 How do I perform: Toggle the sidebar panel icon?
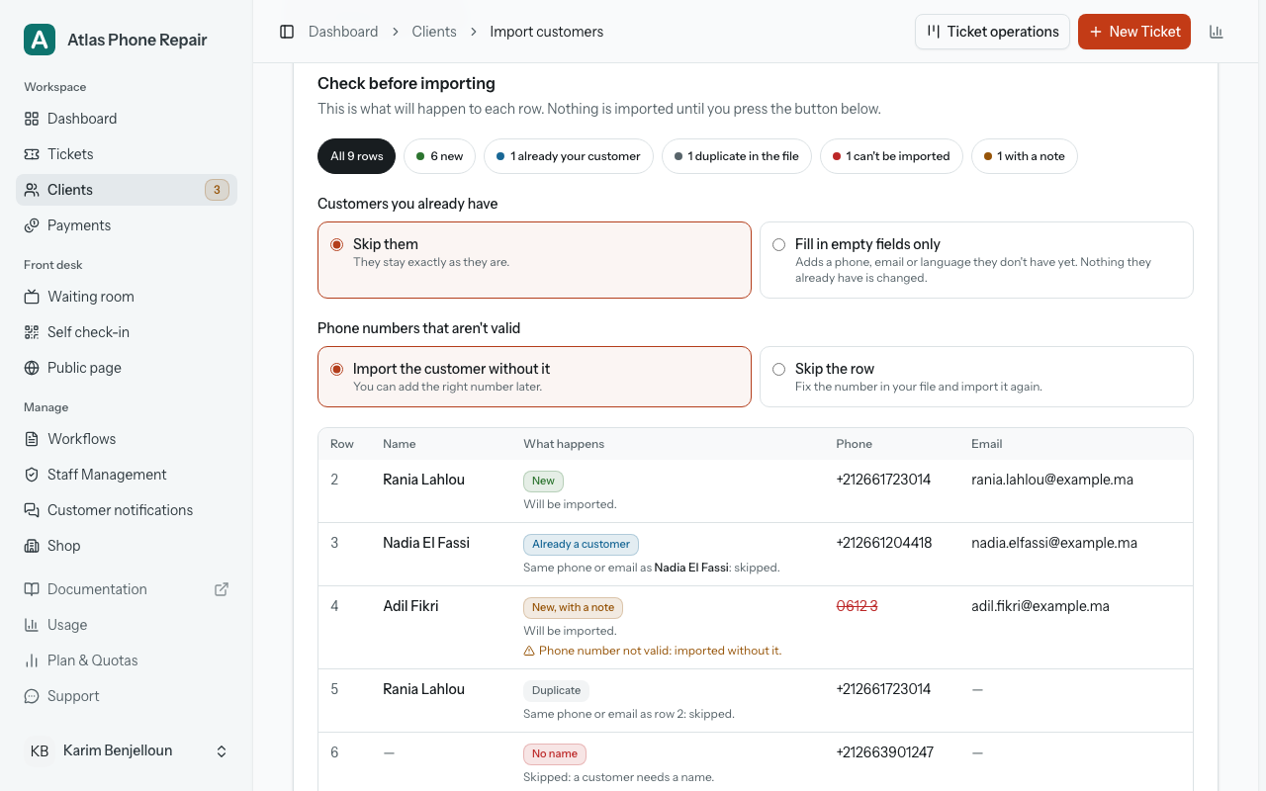point(287,32)
